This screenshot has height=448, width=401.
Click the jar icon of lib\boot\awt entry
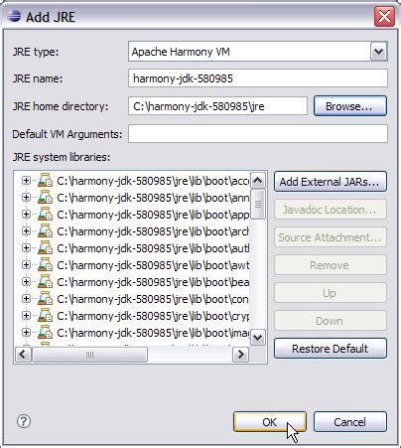pyautogui.click(x=45, y=265)
